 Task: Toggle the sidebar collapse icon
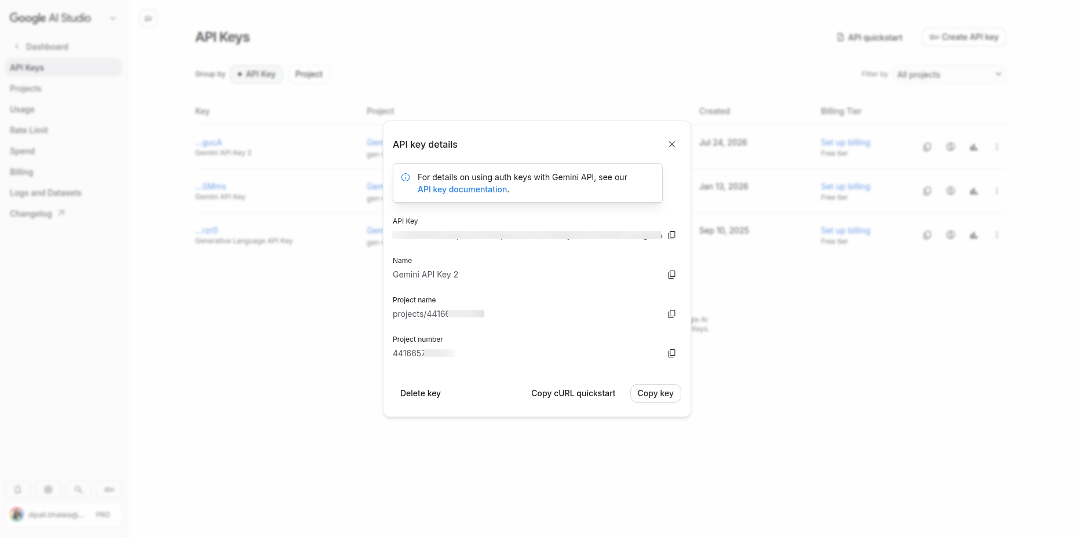pos(148,19)
